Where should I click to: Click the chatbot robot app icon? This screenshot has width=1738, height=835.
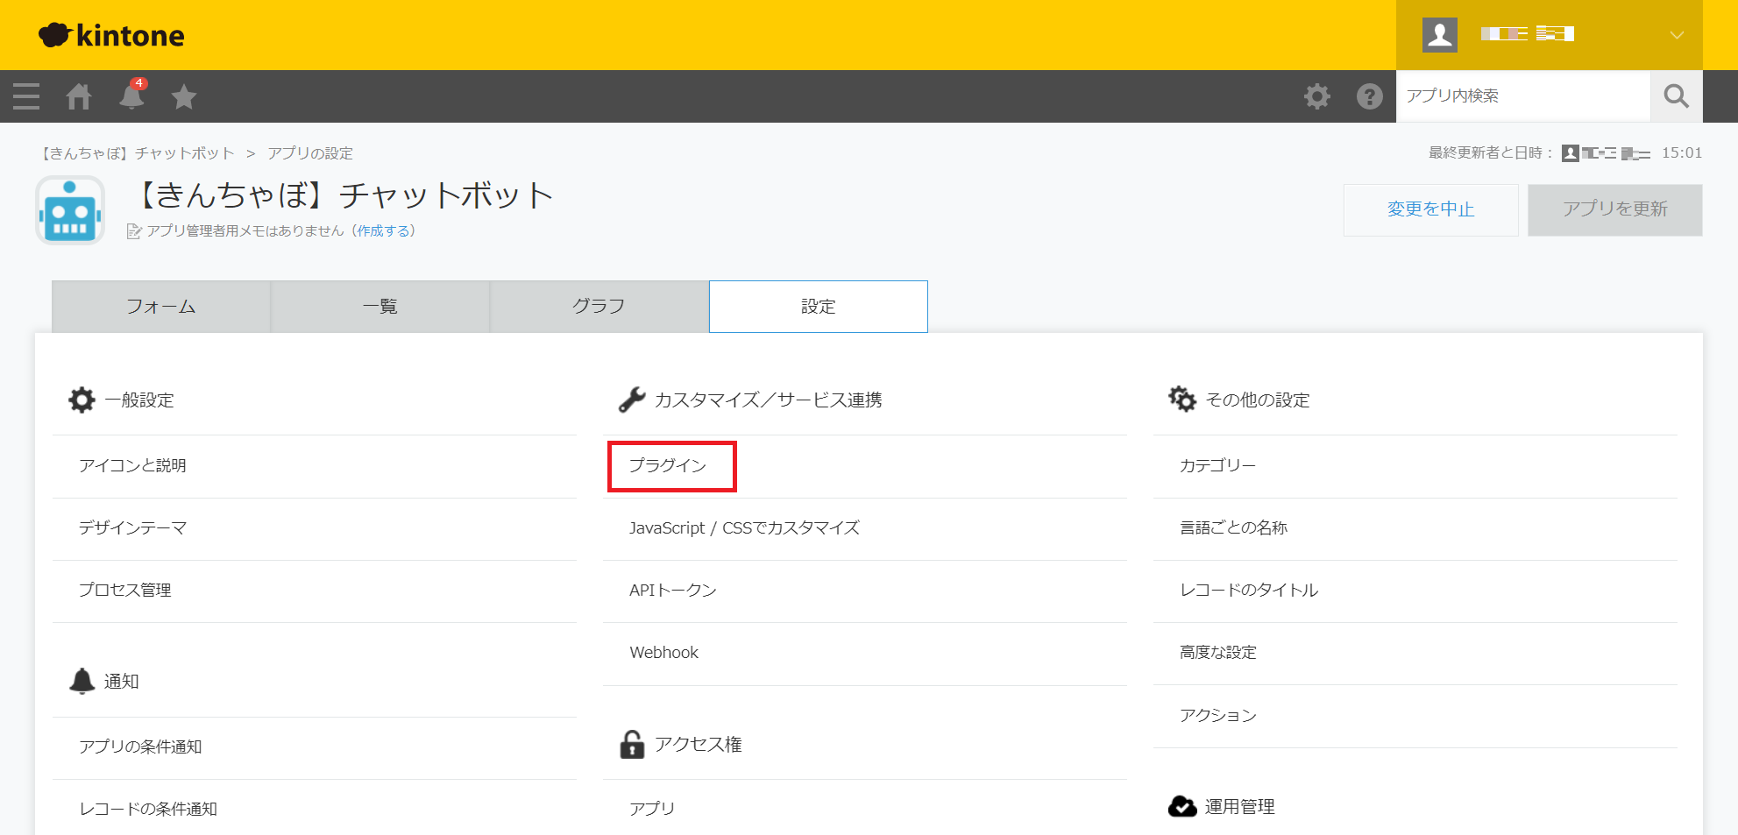tap(70, 210)
